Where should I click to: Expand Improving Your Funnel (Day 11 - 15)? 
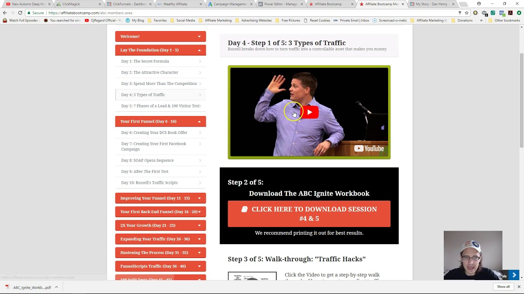click(x=160, y=198)
